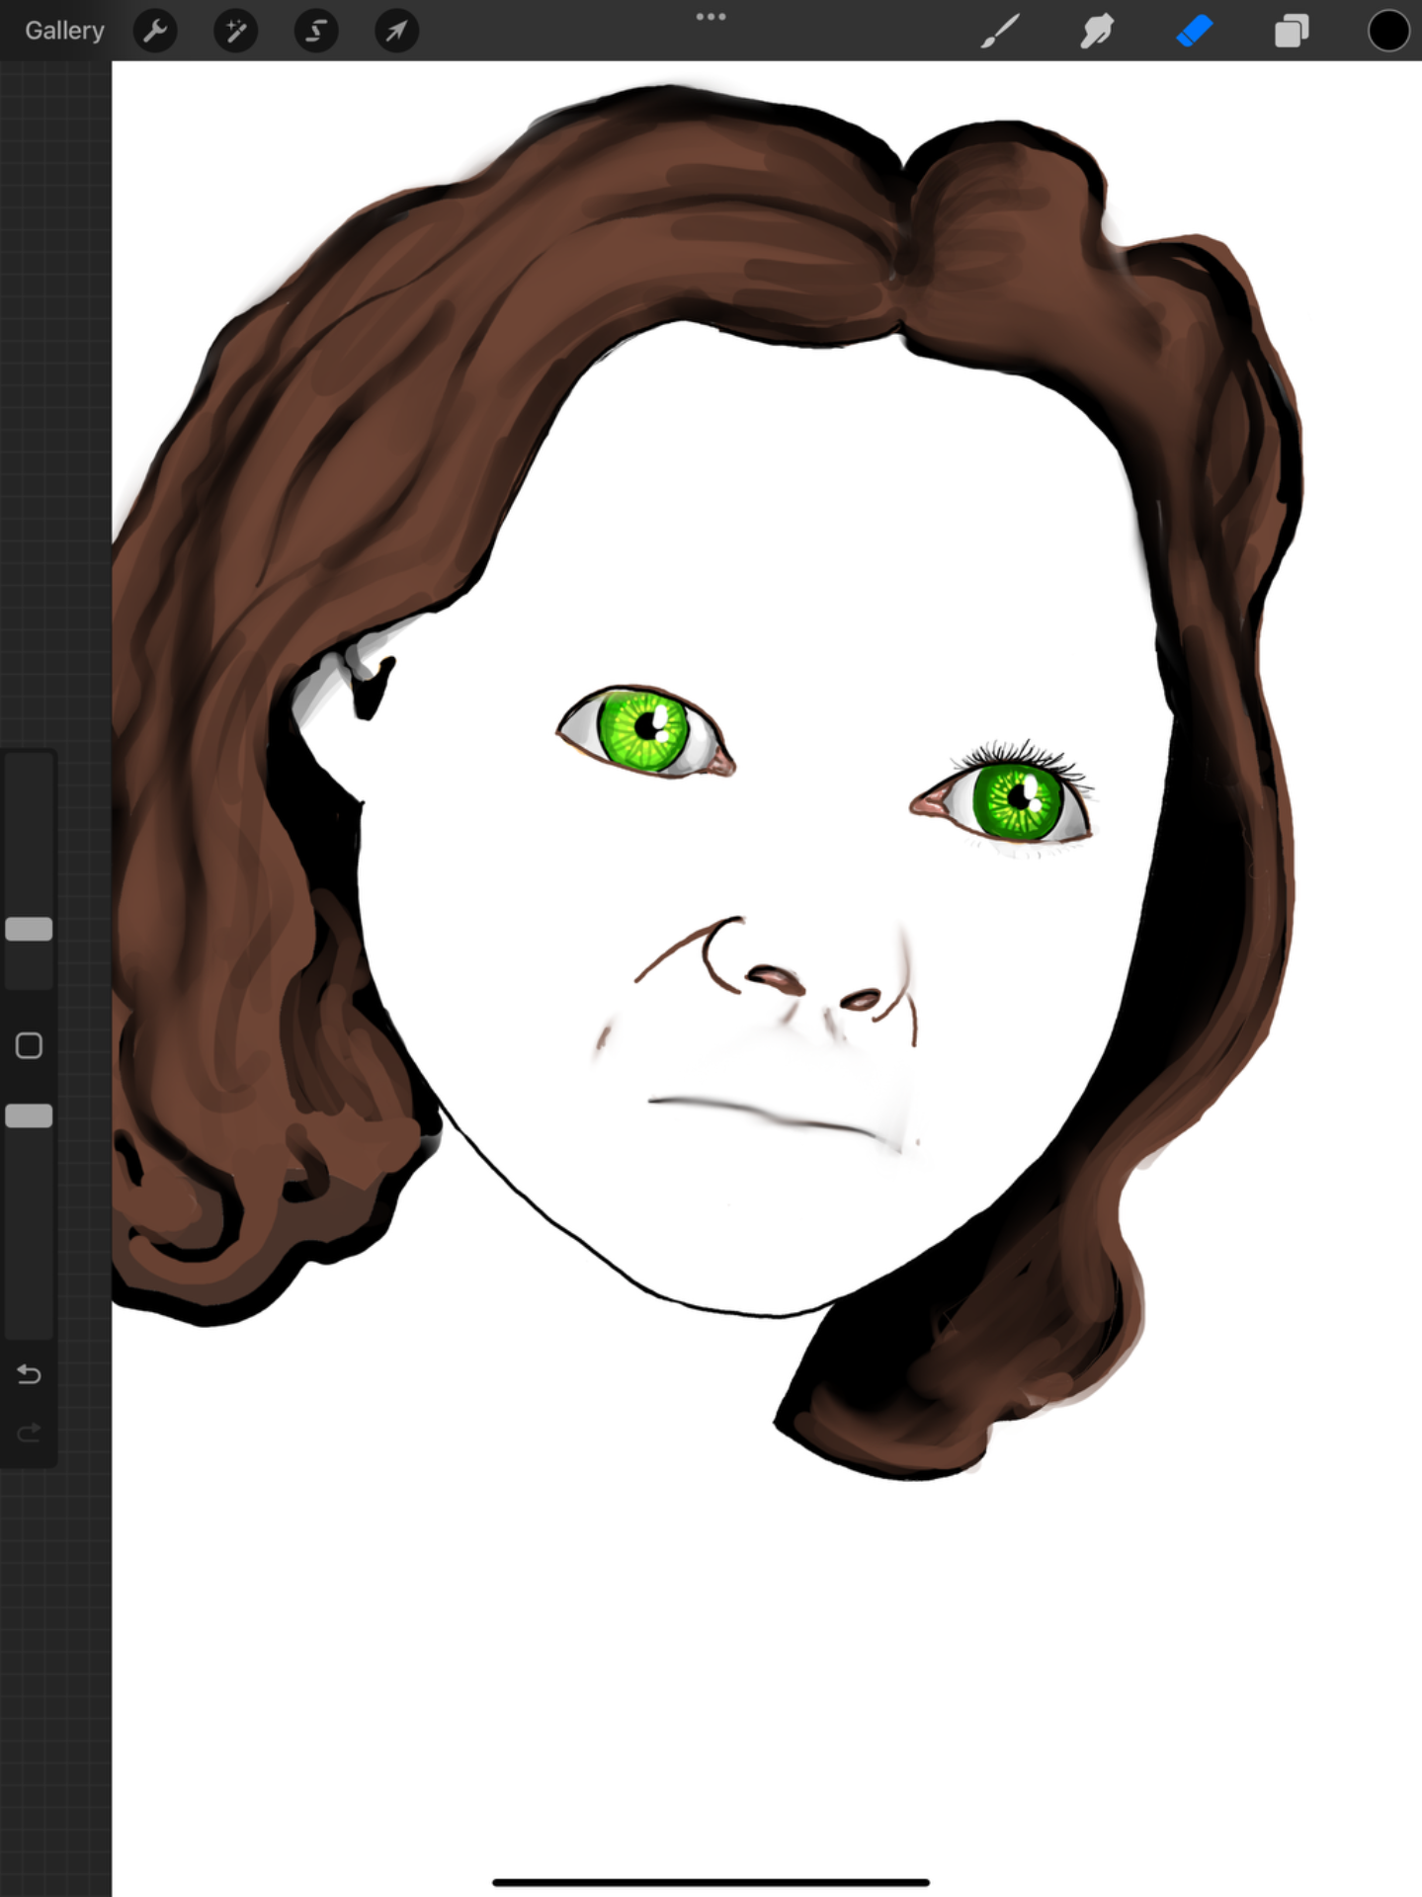Screen dimensions: 1422x1897
Task: Tap the left green eye on canvas
Action: (644, 731)
